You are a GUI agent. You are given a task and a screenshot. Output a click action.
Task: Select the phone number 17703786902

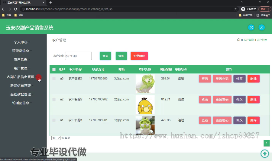98,99
